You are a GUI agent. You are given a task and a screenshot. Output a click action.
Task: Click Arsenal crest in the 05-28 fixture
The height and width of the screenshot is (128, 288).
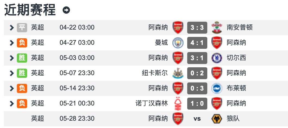click(178, 119)
